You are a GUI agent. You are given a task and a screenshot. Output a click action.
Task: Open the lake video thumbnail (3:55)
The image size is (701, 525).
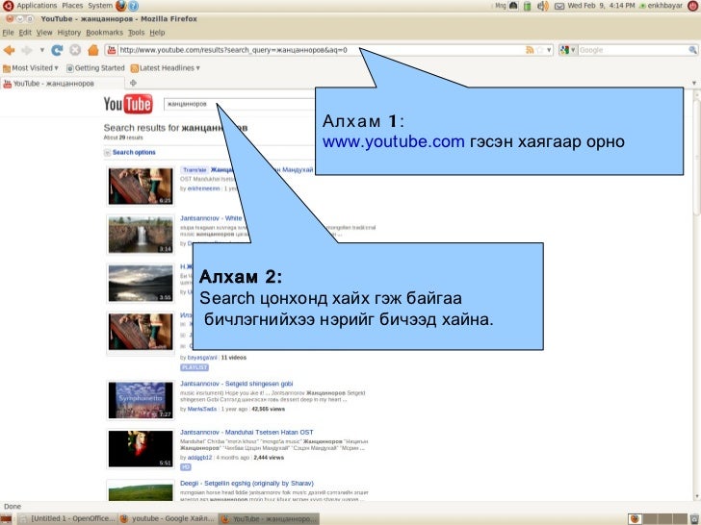141,283
